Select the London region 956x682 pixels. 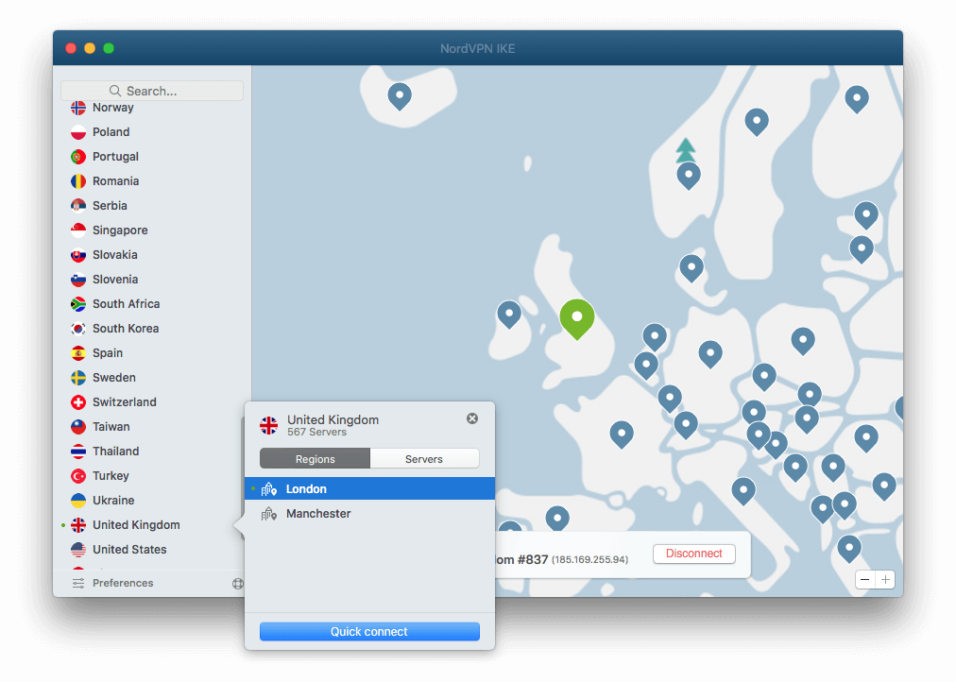(369, 488)
